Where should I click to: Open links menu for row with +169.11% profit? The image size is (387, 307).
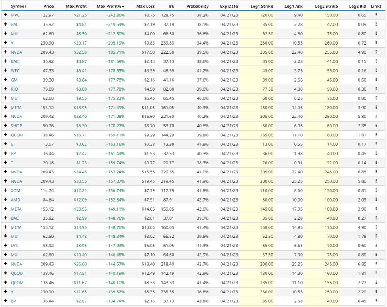(376, 135)
